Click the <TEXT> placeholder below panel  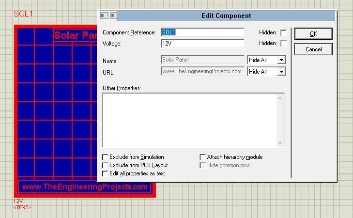tap(22, 207)
